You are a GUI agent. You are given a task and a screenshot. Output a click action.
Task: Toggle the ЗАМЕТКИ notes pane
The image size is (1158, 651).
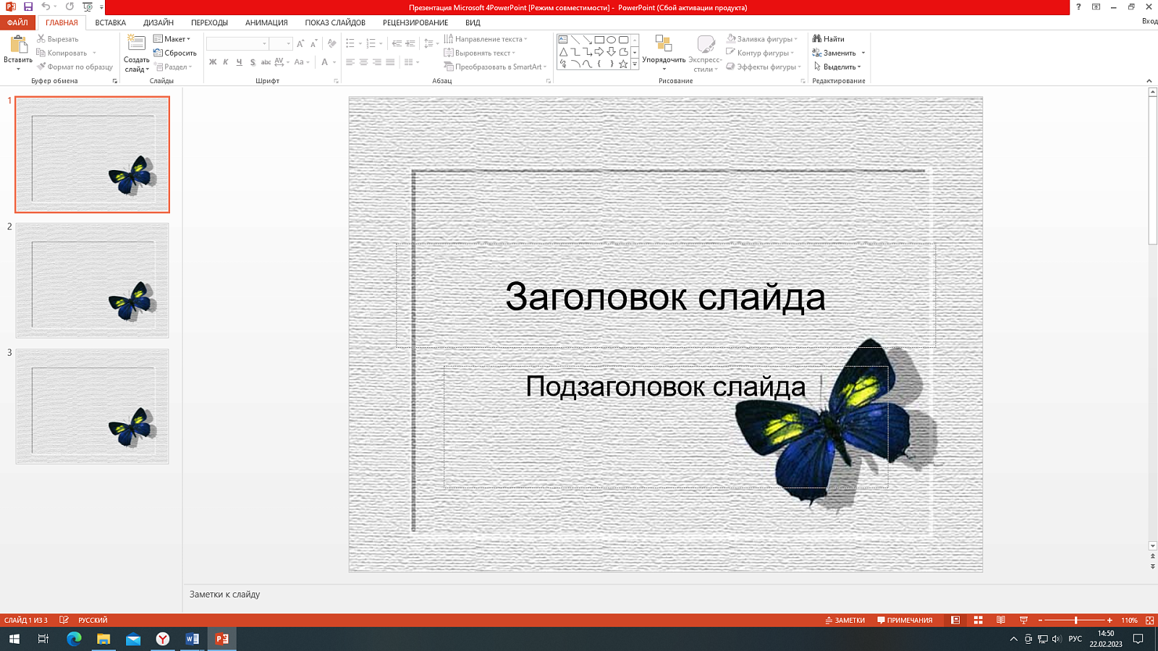[x=845, y=620]
